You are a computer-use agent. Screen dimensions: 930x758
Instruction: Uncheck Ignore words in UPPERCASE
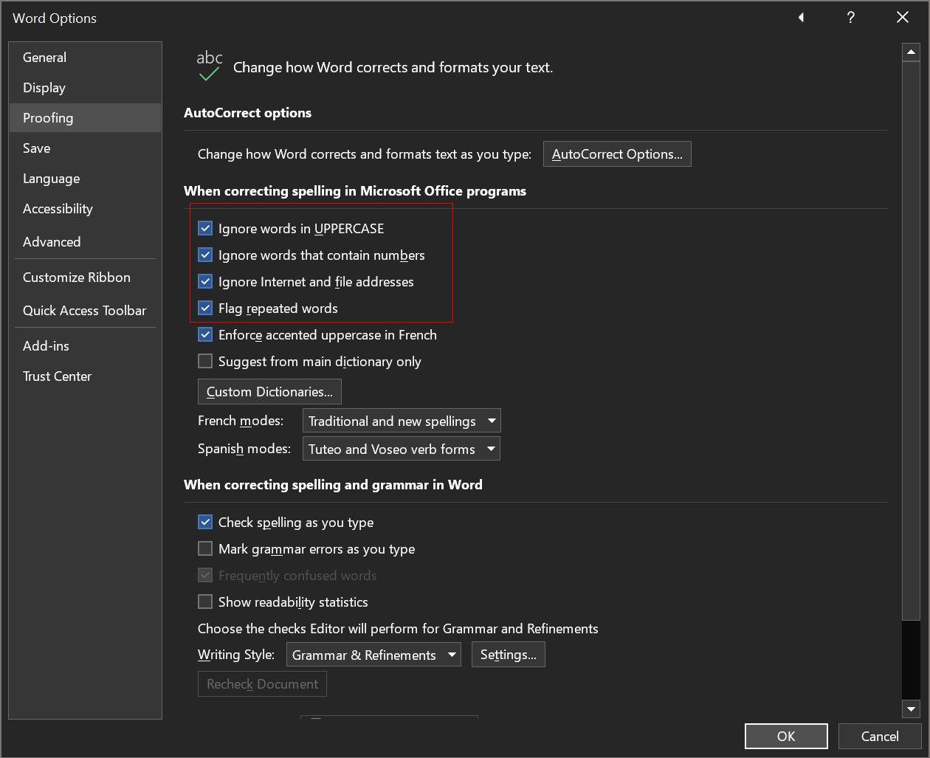[205, 229]
